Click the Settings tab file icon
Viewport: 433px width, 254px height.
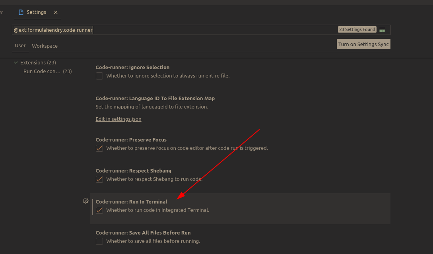click(21, 12)
